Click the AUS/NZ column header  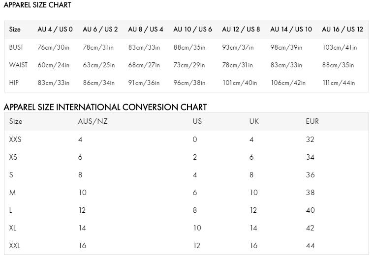pos(93,121)
